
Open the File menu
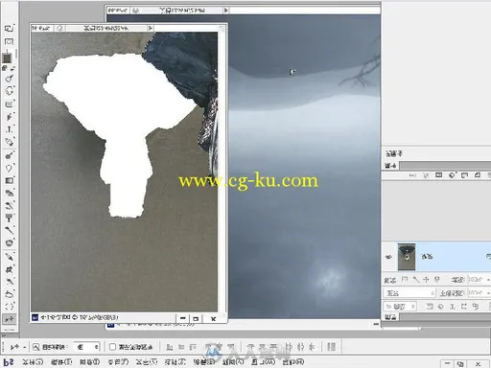[33, 362]
